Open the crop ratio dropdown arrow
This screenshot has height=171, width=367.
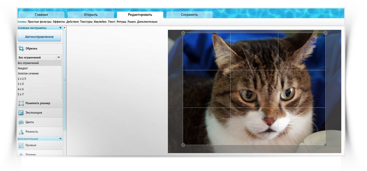pos(58,58)
